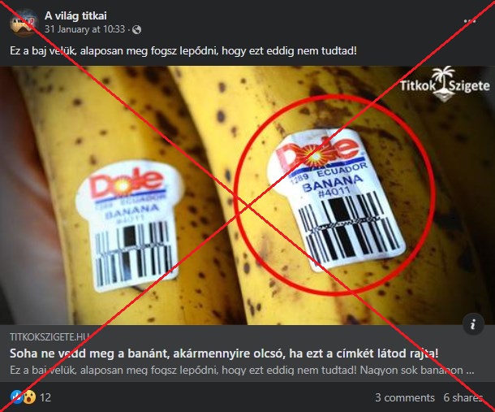495x412 pixels.
Task: Open the Soha ne vedd meg article headline
Action: point(224,353)
